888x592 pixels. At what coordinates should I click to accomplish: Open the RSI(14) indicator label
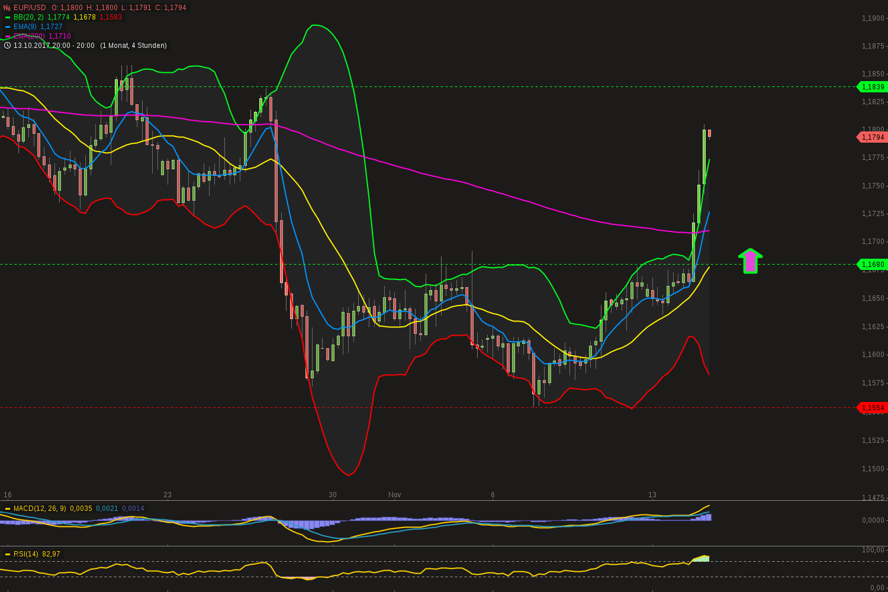coord(26,554)
